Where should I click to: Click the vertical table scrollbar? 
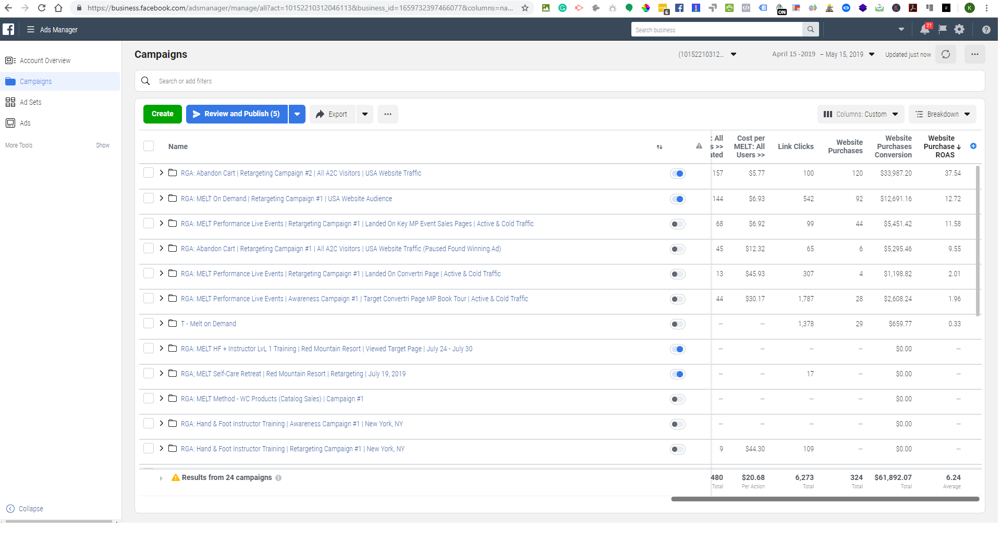coord(978,241)
